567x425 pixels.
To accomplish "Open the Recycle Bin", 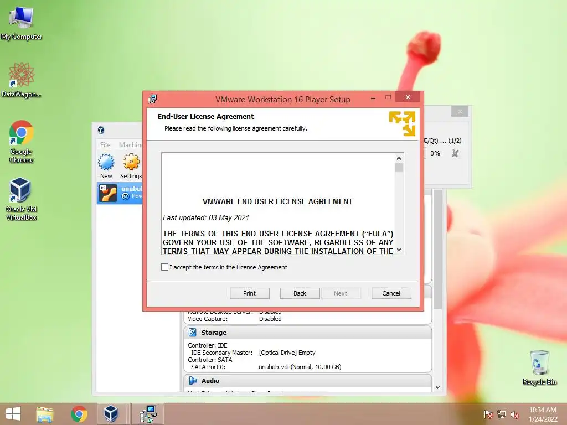I will pyautogui.click(x=539, y=367).
